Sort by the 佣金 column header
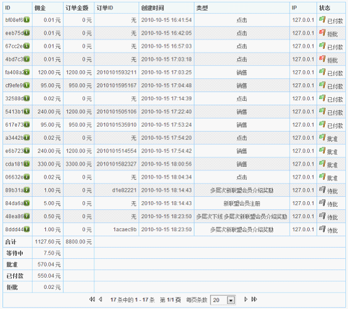Viewport: 348px width, 309px height. [x=40, y=8]
